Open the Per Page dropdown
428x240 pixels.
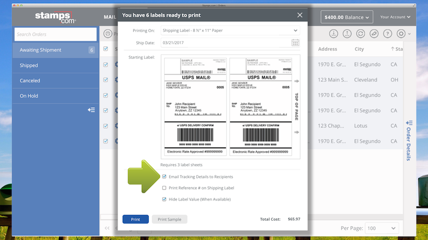pyautogui.click(x=381, y=228)
